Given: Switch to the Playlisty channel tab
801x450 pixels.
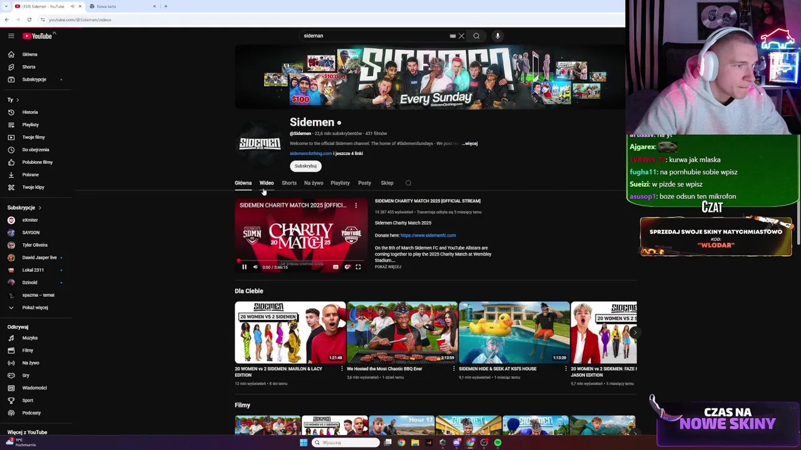Looking at the screenshot, I should click(340, 183).
